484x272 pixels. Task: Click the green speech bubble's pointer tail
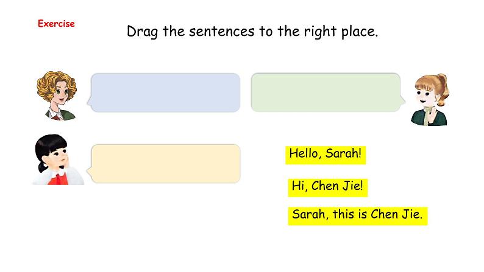coord(402,101)
